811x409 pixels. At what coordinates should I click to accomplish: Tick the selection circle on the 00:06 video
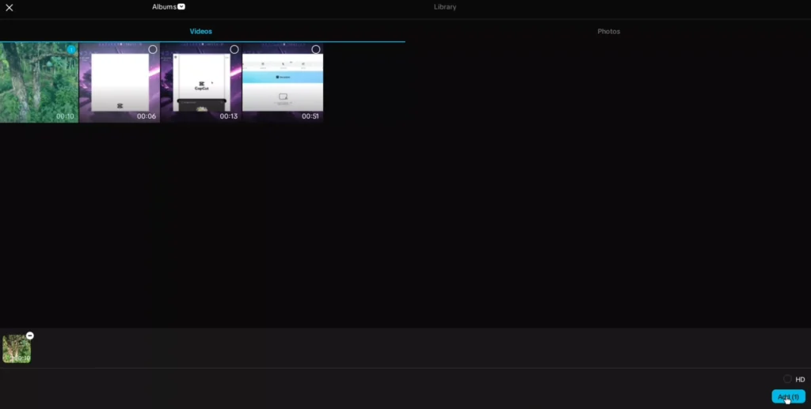(x=153, y=50)
